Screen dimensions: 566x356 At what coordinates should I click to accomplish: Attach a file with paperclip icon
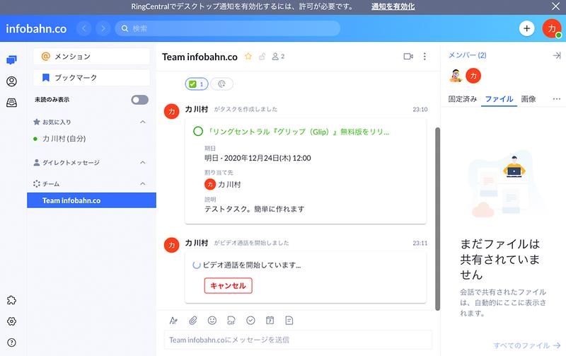192,321
